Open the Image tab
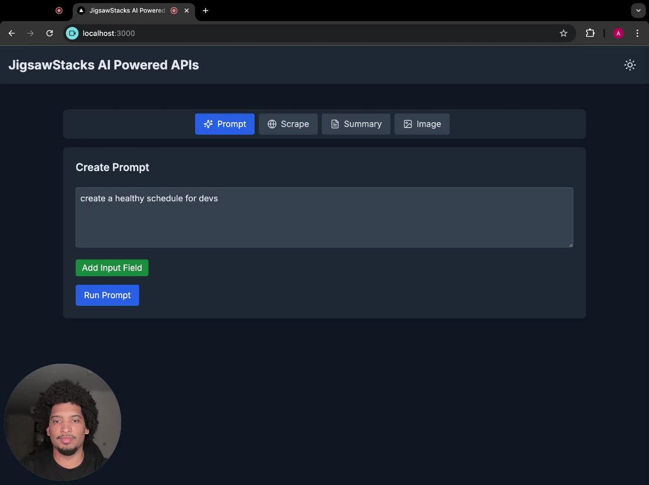Image resolution: width=649 pixels, height=485 pixels. click(x=422, y=124)
